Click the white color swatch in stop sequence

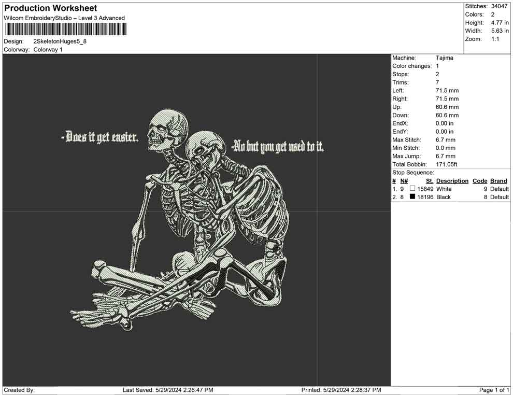coord(412,189)
